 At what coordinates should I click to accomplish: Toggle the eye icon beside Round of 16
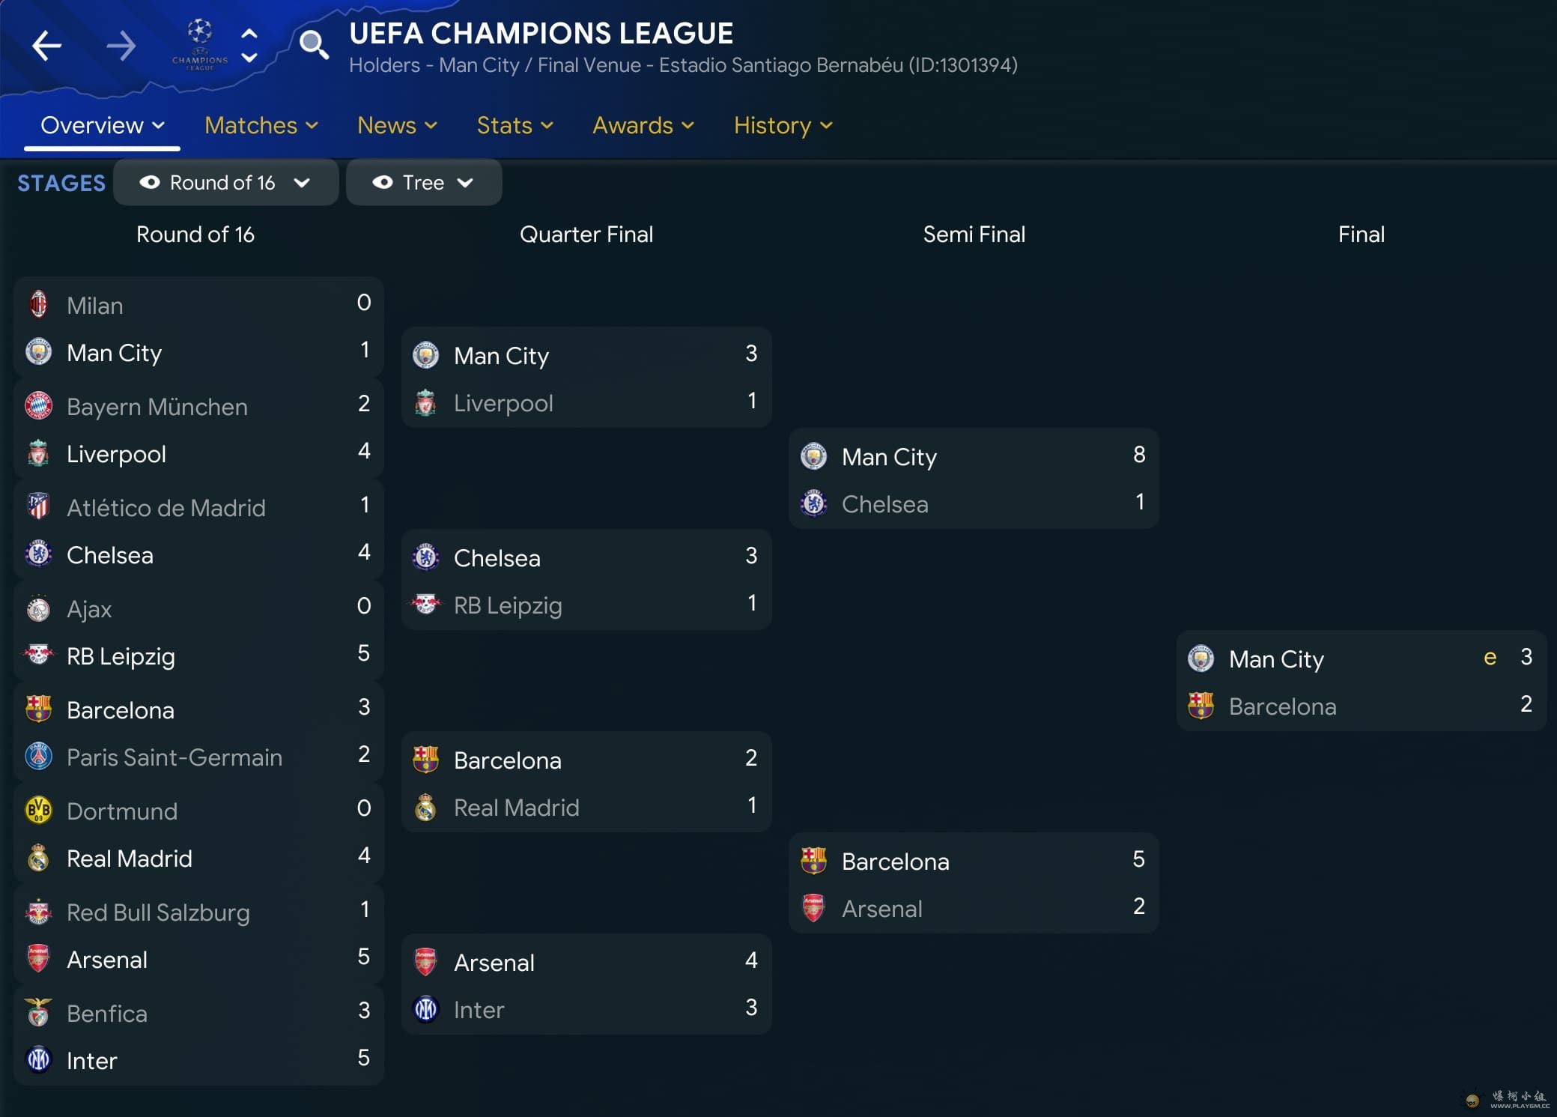pos(150,183)
